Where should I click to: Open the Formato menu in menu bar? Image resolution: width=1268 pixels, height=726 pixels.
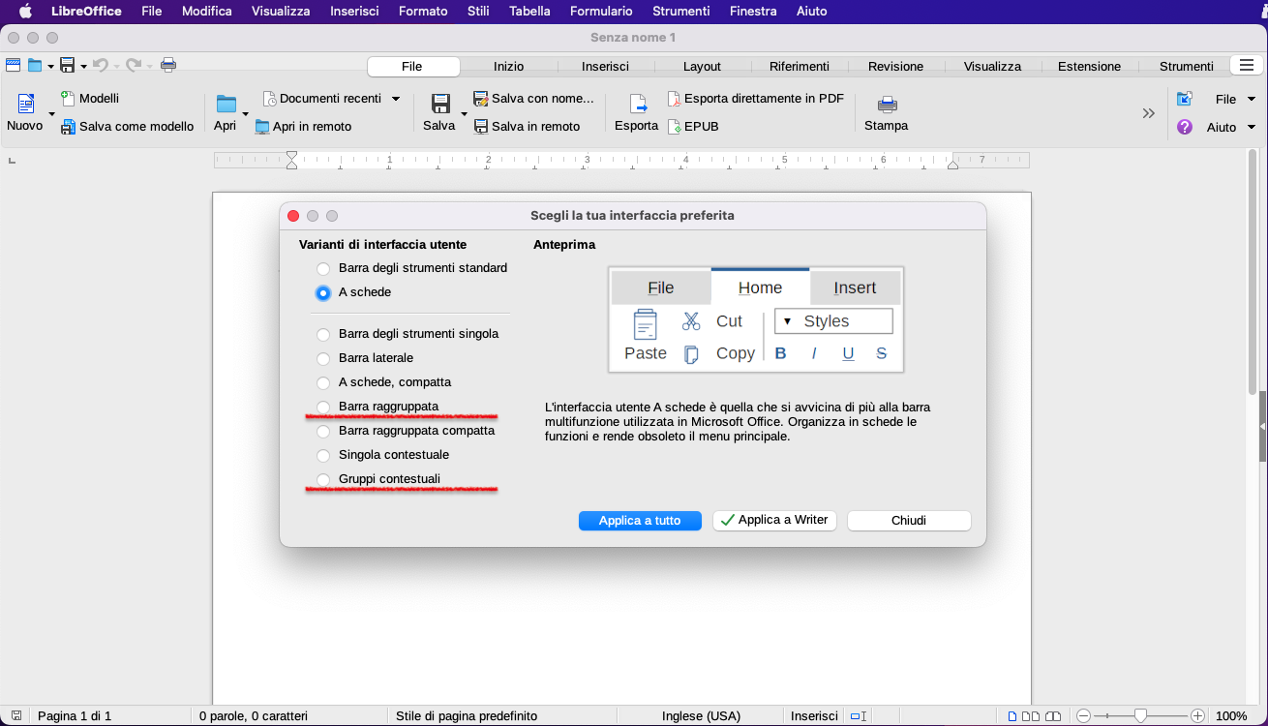(423, 12)
